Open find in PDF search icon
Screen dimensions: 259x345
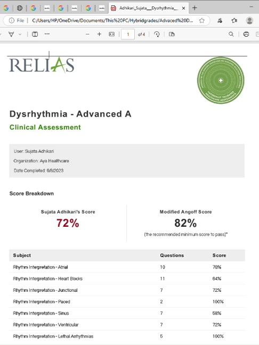(231, 34)
